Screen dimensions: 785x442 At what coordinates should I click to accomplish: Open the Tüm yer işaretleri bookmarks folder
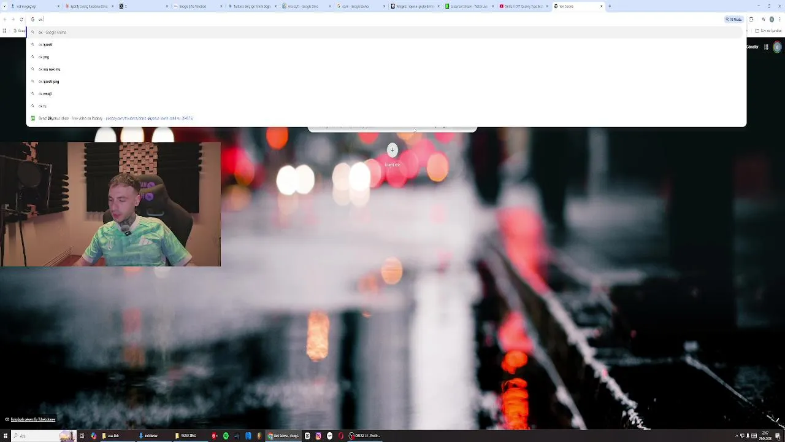point(769,31)
